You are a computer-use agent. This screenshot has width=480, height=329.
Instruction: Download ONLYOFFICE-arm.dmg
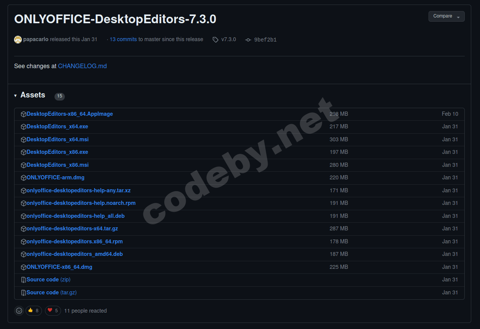[x=56, y=177]
